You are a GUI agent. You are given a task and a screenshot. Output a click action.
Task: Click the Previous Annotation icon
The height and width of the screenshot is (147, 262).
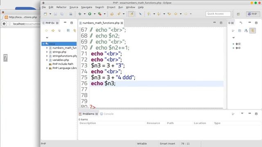click(159, 14)
